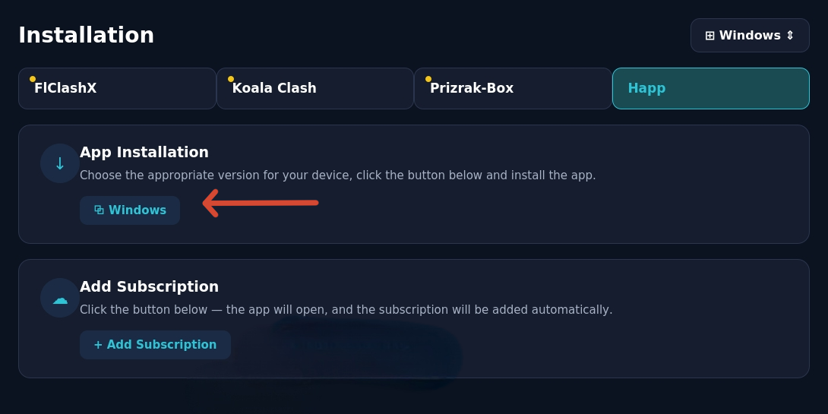The image size is (828, 414).
Task: Switch to the Koala Clash tab
Action: (315, 88)
